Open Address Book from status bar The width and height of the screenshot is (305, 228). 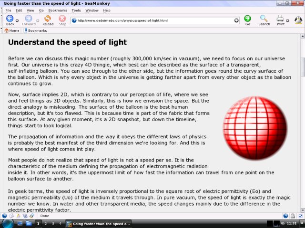tap(25, 216)
